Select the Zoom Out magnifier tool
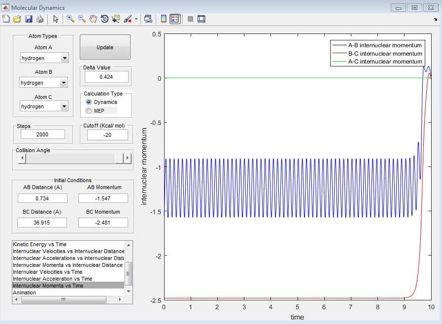The image size is (442, 324). (82, 19)
